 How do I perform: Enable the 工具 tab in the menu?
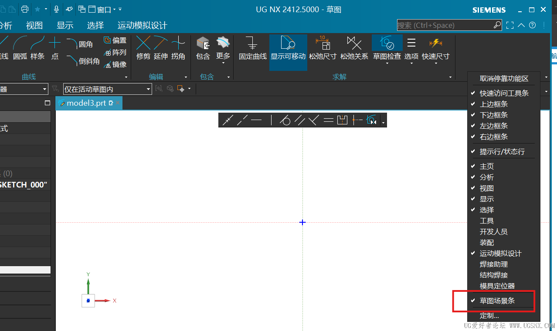pos(486,221)
